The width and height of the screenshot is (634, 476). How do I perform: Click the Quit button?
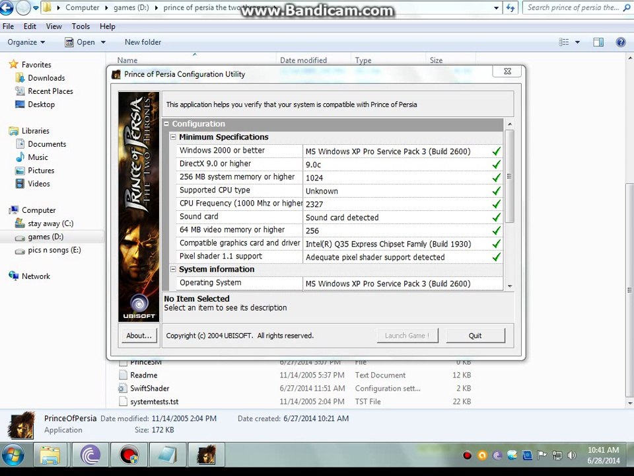pyautogui.click(x=475, y=336)
